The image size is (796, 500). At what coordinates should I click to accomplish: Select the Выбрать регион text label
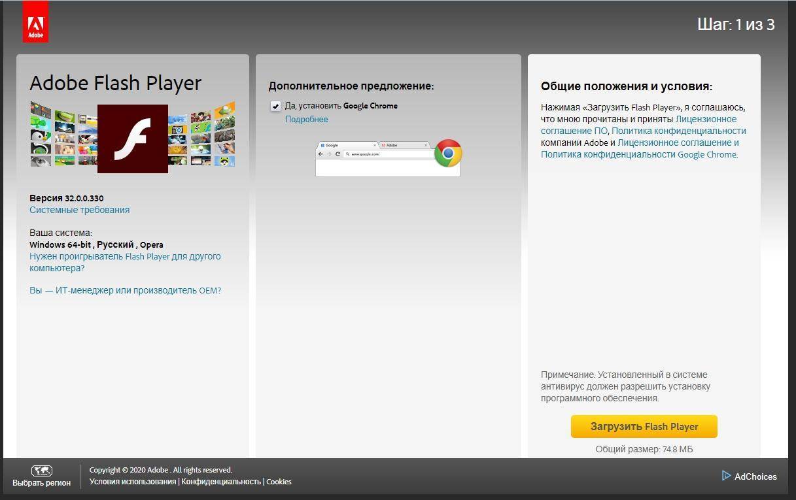pos(42,483)
